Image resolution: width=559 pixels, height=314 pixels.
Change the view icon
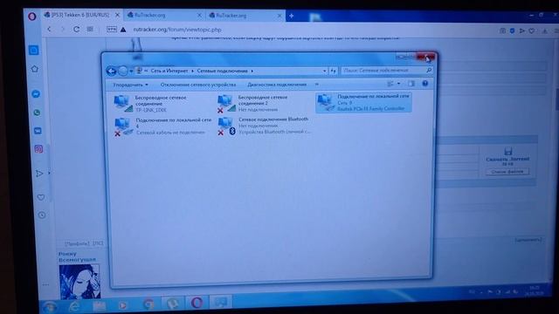pos(390,84)
